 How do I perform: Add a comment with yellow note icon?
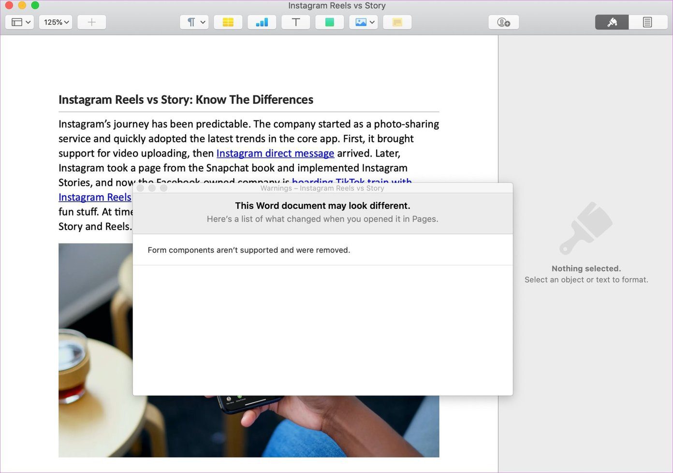pos(397,22)
